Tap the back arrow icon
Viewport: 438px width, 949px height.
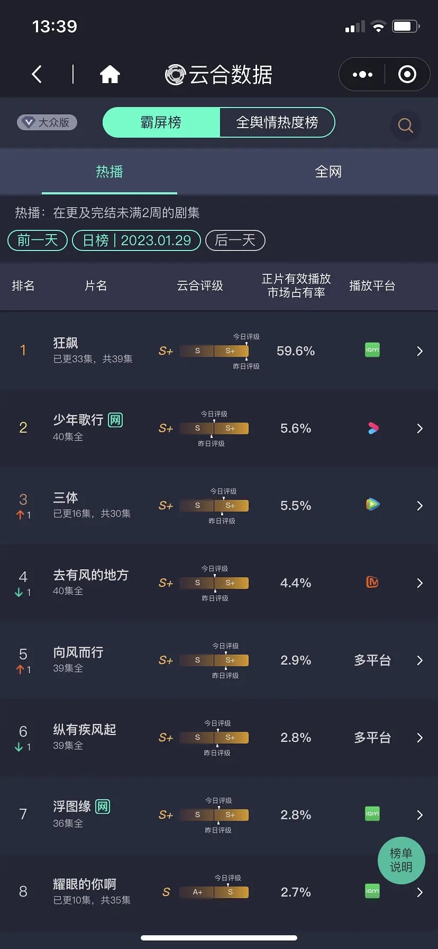36,75
